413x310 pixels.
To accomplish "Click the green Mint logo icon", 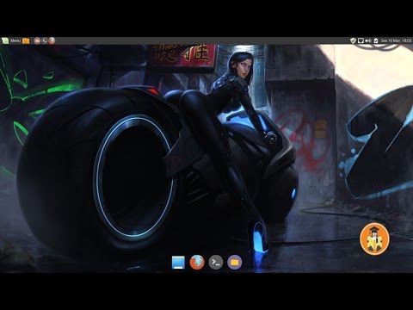I will pos(5,40).
